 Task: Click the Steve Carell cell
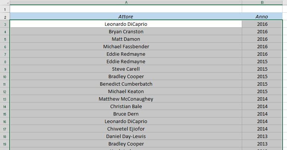click(x=126, y=69)
